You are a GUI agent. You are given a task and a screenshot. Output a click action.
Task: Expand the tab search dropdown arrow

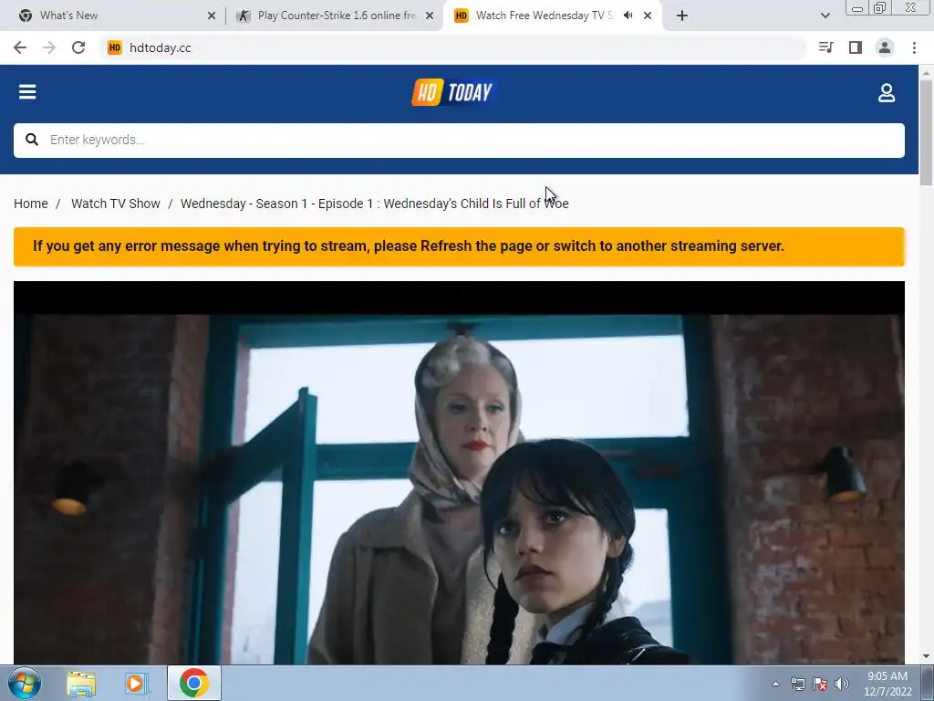[825, 16]
